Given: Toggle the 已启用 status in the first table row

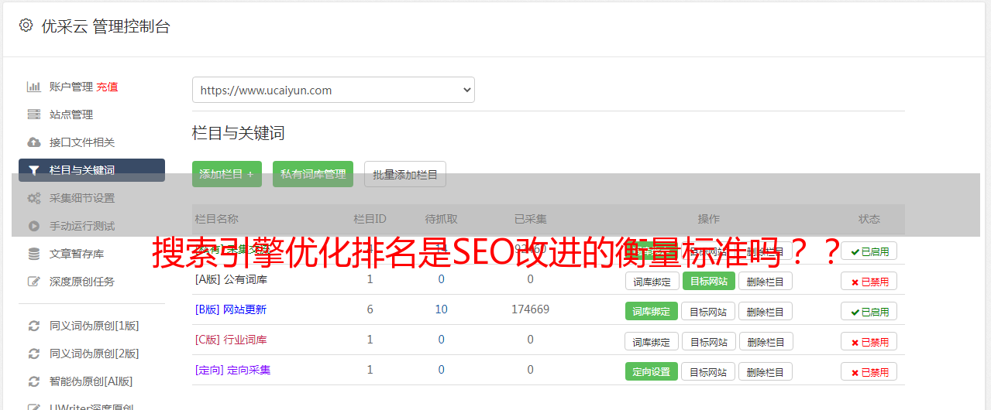Looking at the screenshot, I should point(869,251).
